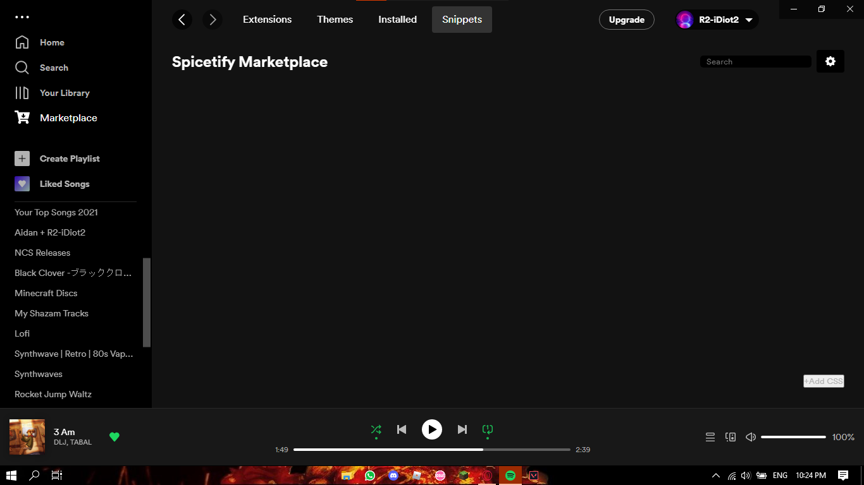Open the Marketplace cart page

(56, 118)
